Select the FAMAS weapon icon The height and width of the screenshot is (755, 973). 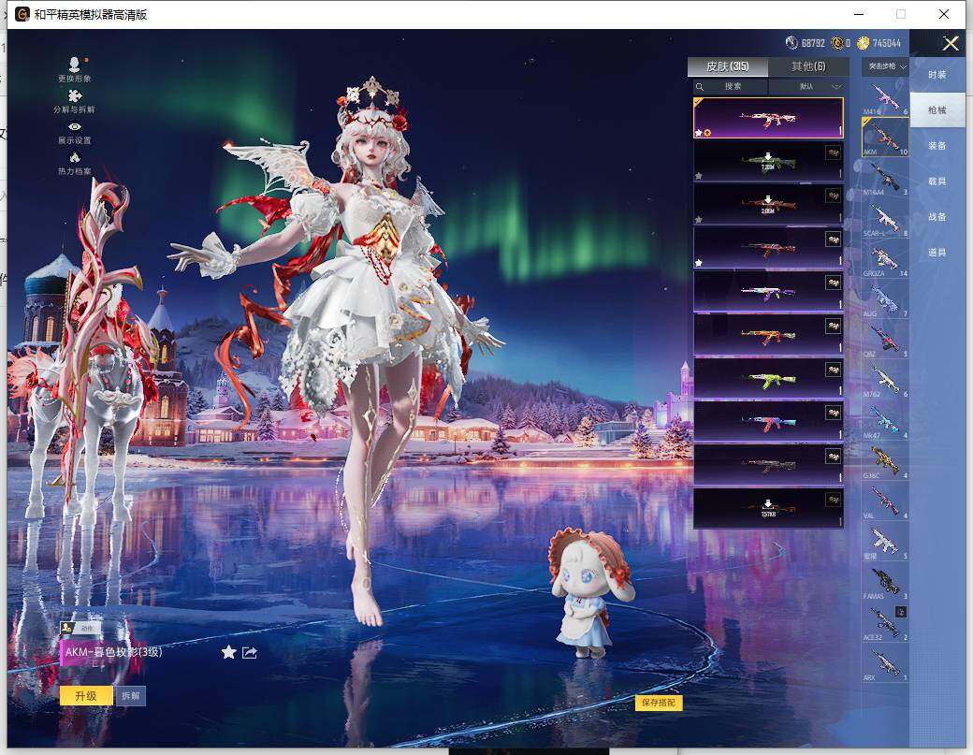click(885, 581)
